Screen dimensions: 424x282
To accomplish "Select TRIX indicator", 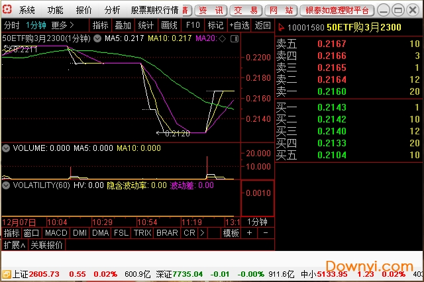I will (142, 233).
